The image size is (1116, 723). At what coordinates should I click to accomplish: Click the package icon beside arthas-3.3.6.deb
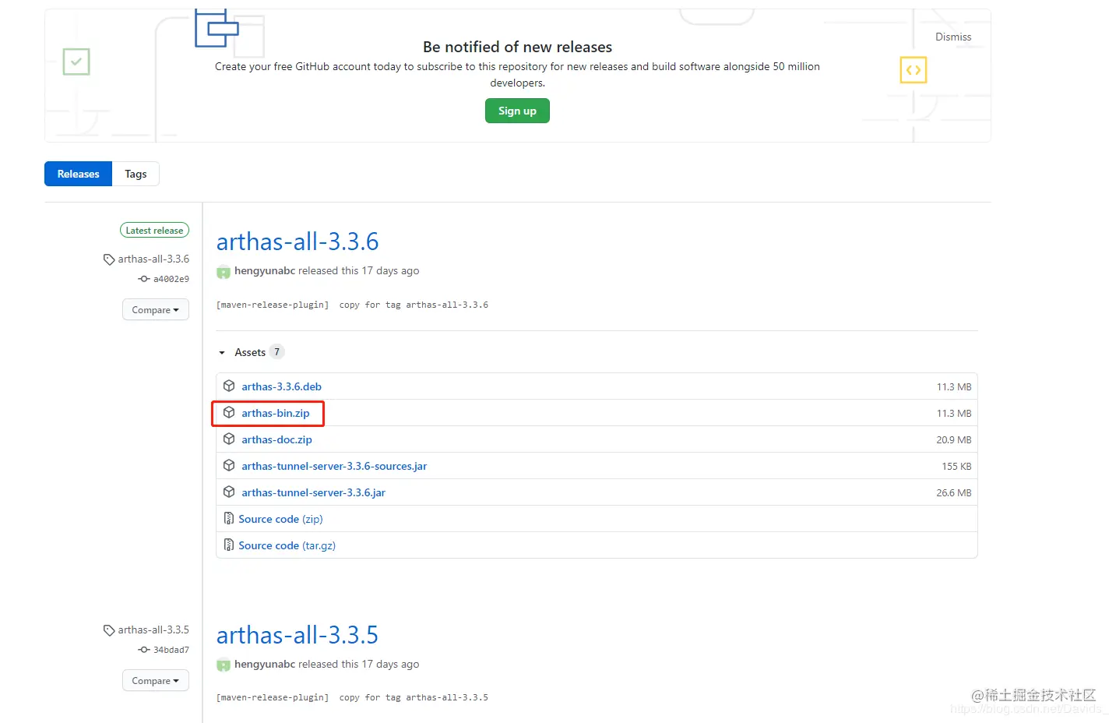[229, 386]
